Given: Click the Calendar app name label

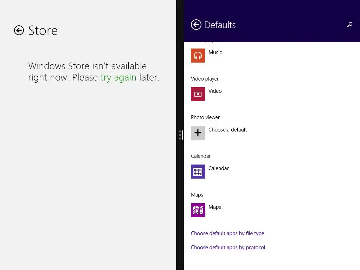Looking at the screenshot, I should (218, 168).
